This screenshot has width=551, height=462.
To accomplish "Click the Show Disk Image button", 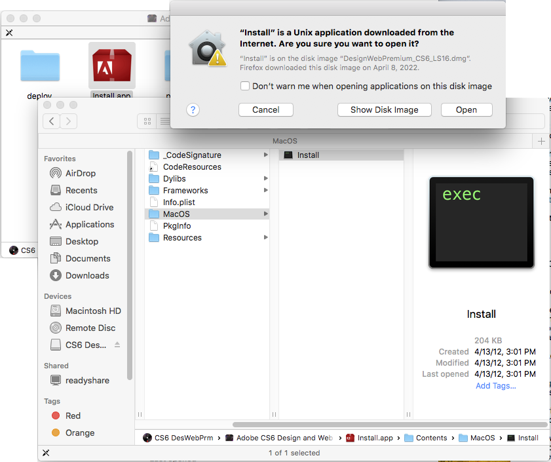I will click(384, 109).
